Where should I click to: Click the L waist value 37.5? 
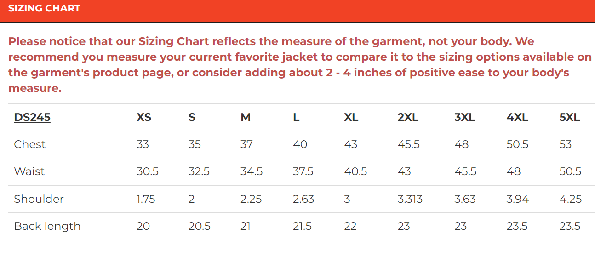pyautogui.click(x=303, y=171)
